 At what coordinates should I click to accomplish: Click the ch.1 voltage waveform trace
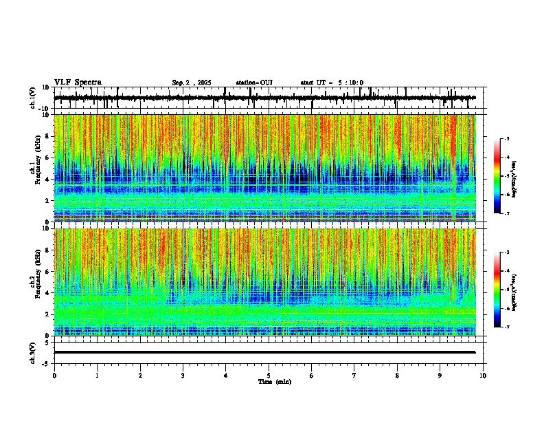264,98
